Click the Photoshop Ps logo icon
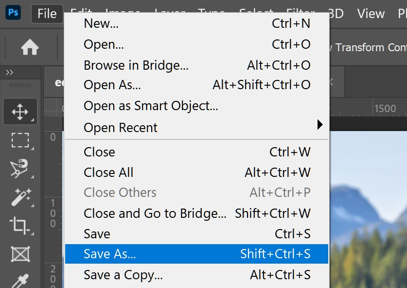Viewport: 407px width, 288px height. point(14,13)
